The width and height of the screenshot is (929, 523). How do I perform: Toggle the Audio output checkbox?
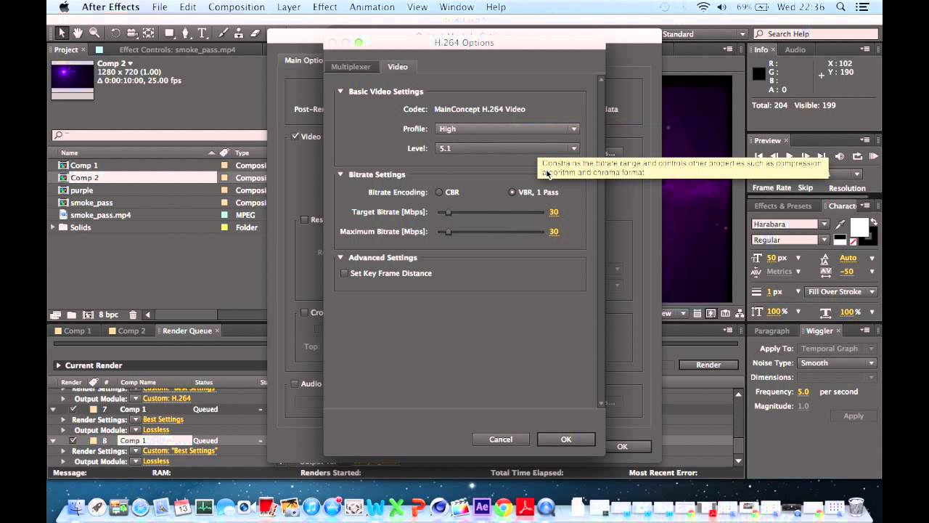(x=295, y=384)
